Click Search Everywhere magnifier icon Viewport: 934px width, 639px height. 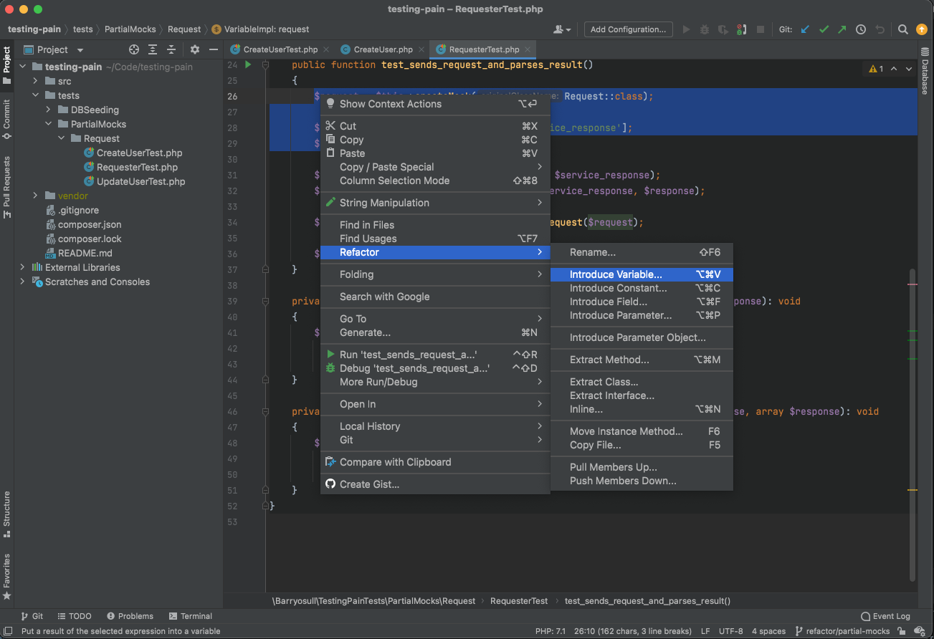[903, 29]
